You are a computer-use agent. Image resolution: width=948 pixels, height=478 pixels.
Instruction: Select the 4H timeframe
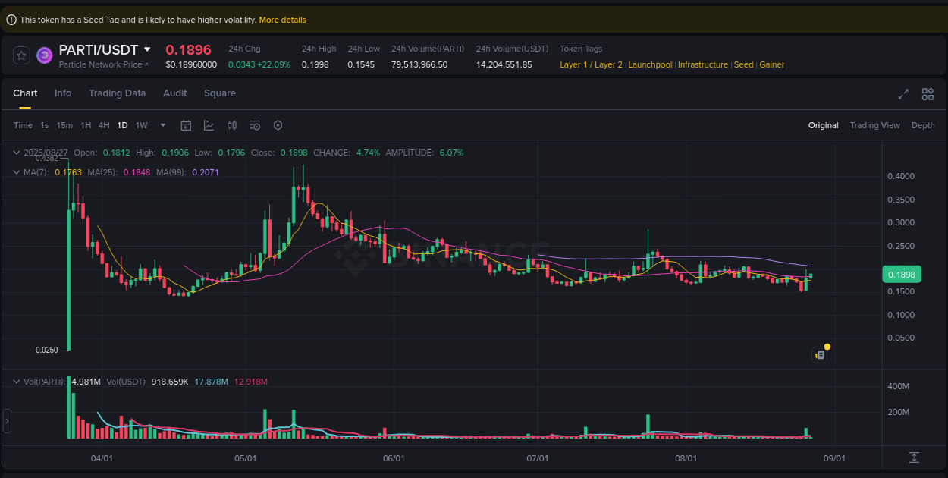click(104, 125)
